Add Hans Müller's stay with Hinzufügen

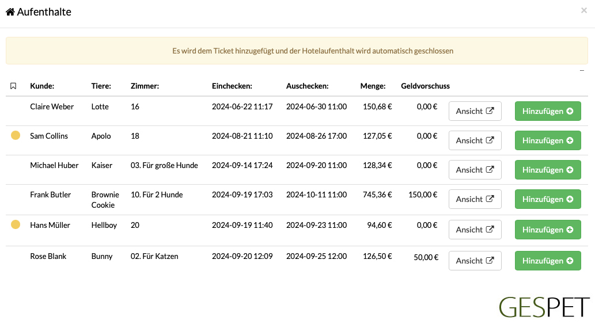[548, 230]
